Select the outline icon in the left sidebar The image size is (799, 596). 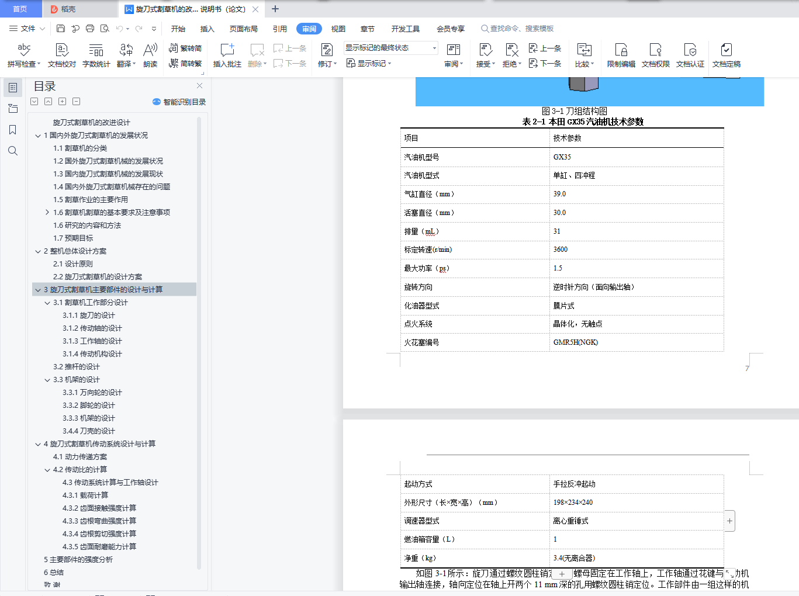tap(13, 88)
